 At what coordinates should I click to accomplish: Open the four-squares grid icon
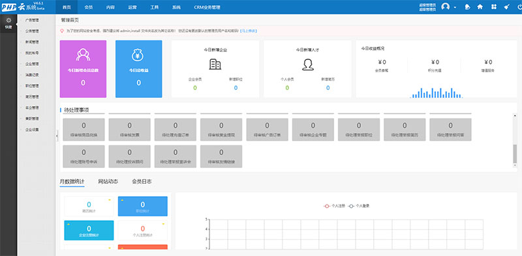pyautogui.click(x=494, y=7)
